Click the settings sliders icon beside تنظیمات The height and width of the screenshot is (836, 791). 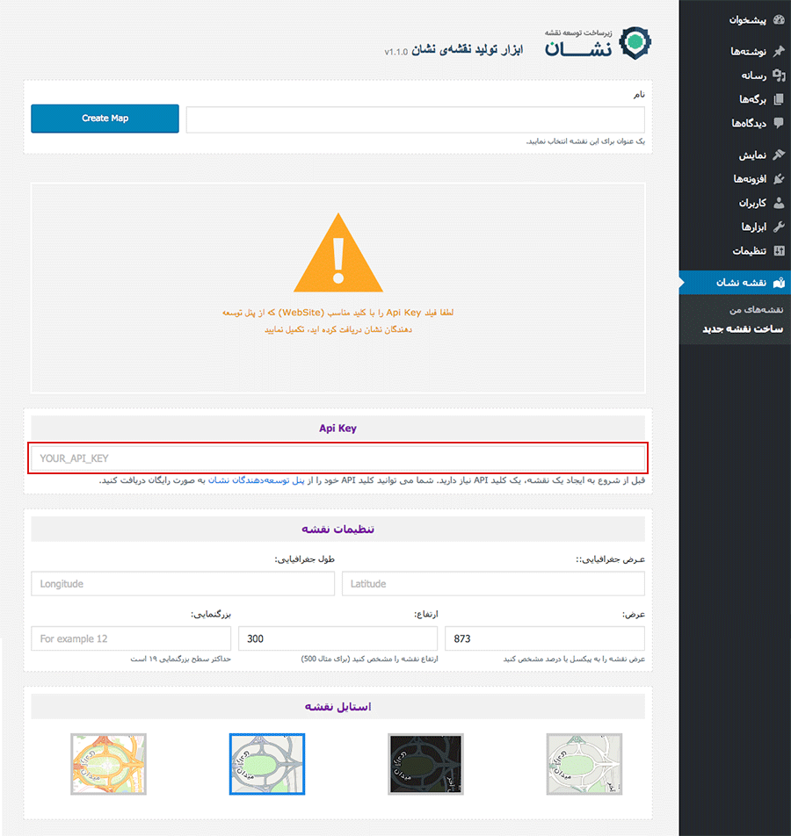[779, 250]
